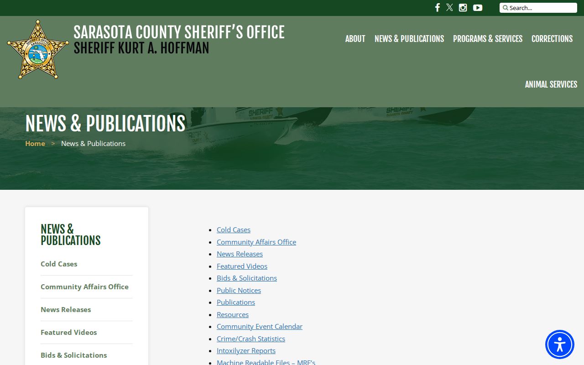This screenshot has width=584, height=365.
Task: Open the Machine Readable Files – MRF's link
Action: click(266, 362)
